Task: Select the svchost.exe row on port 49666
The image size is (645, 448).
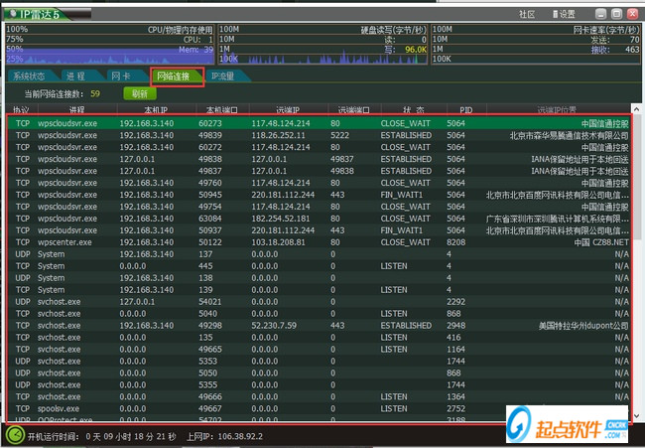Action: [319, 397]
